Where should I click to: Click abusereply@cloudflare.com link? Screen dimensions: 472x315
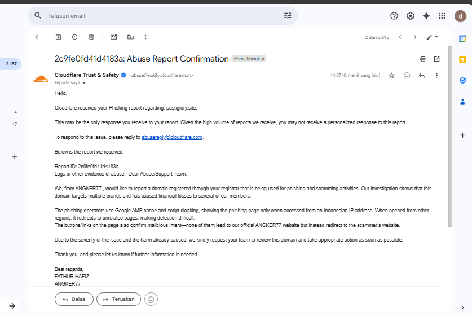(172, 137)
